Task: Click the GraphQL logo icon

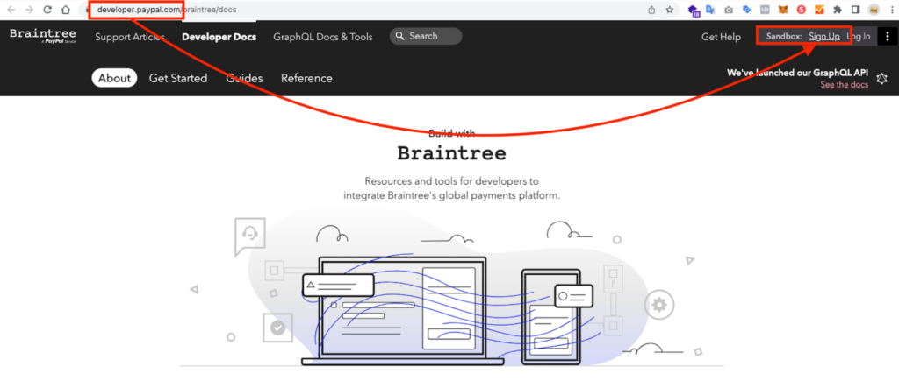Action: (881, 79)
